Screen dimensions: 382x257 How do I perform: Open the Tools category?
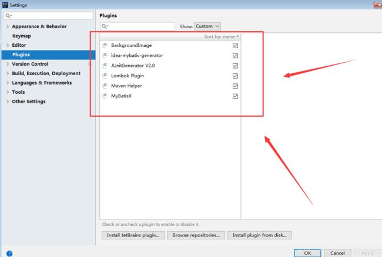(x=19, y=92)
